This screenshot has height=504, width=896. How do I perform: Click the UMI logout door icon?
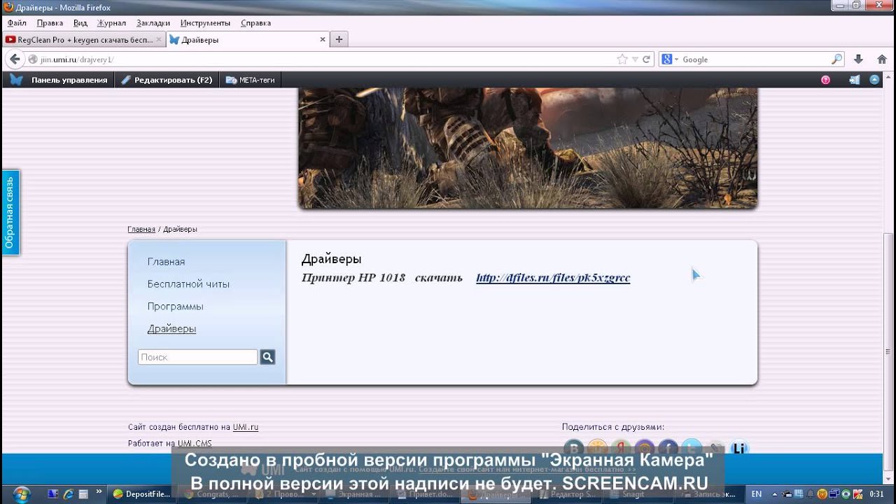coord(854,80)
